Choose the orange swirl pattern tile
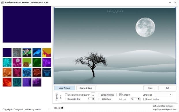 (x=7, y=72)
